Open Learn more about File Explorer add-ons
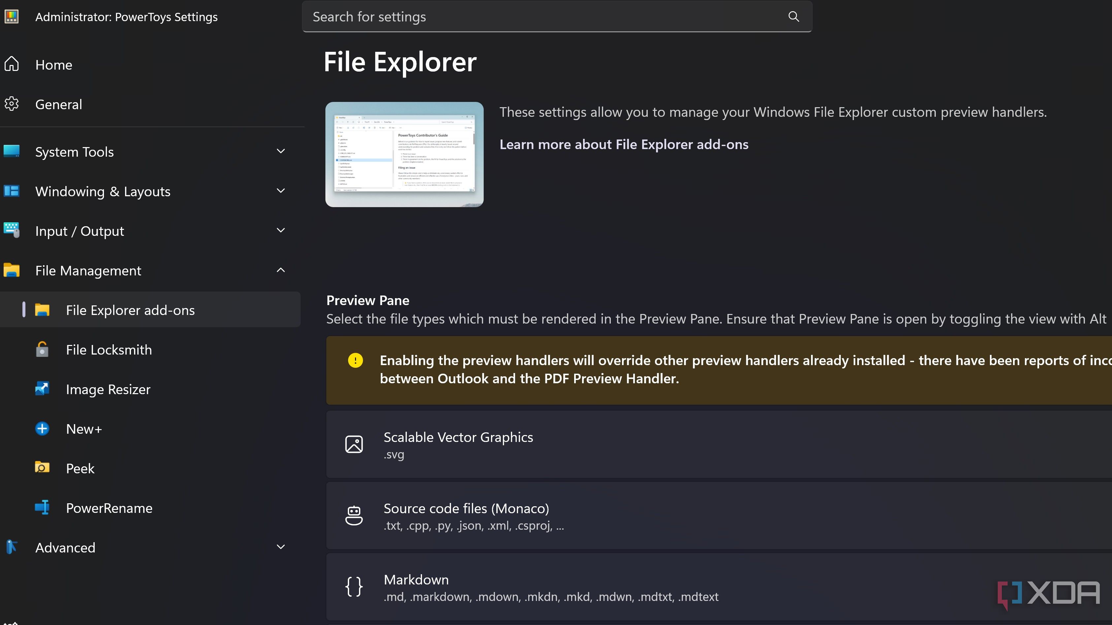The height and width of the screenshot is (625, 1112). [624, 144]
